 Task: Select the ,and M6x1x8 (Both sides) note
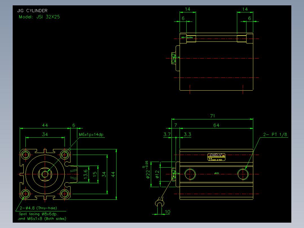[x=42, y=219]
